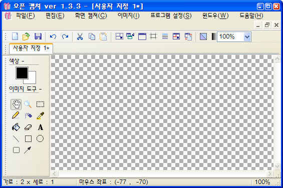The width and height of the screenshot is (283, 188).
Task: Click the canvas scroll down arrow
Action: (x=277, y=166)
